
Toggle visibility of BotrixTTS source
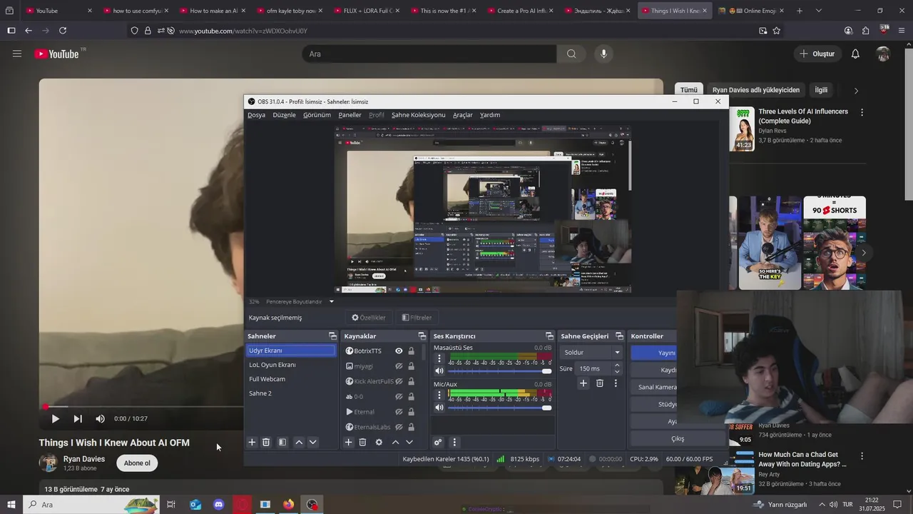399,351
